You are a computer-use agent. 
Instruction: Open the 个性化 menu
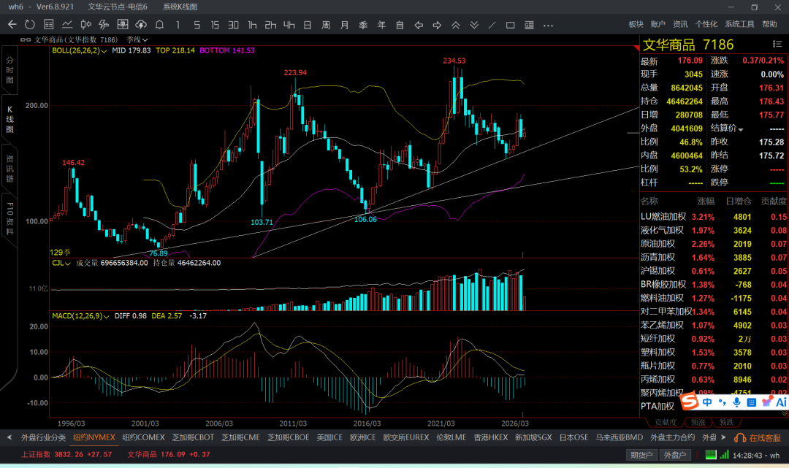click(706, 24)
